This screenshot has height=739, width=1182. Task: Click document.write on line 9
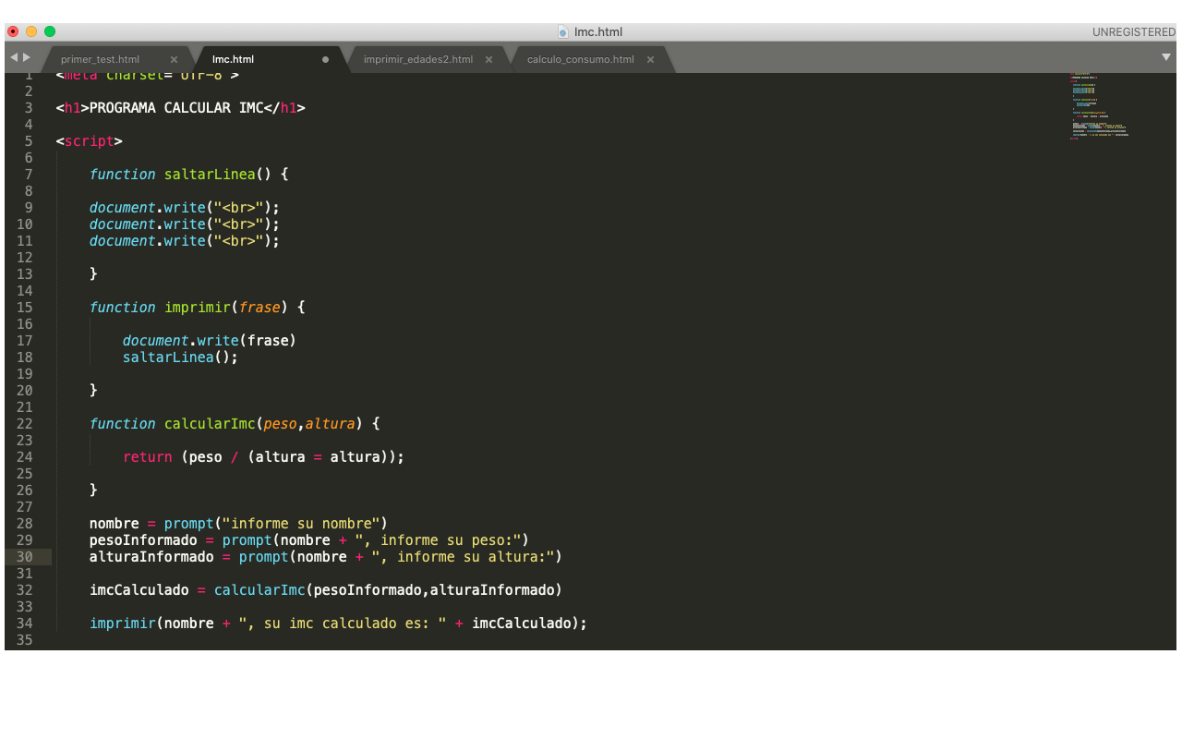tap(148, 208)
